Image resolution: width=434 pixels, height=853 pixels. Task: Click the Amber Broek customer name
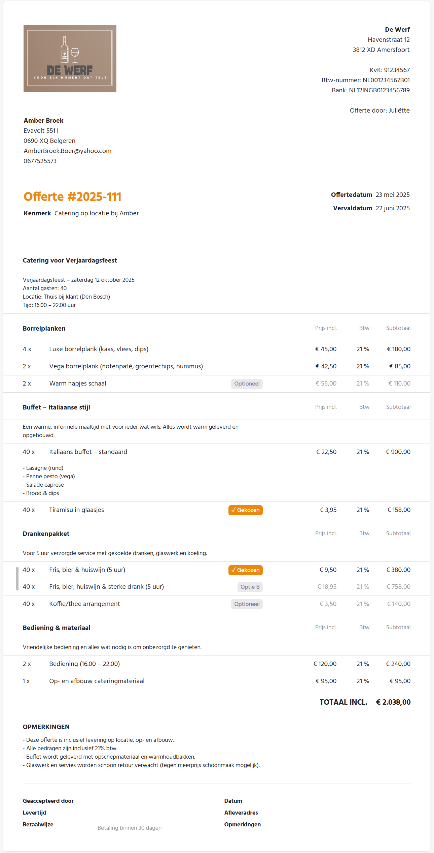click(x=43, y=121)
